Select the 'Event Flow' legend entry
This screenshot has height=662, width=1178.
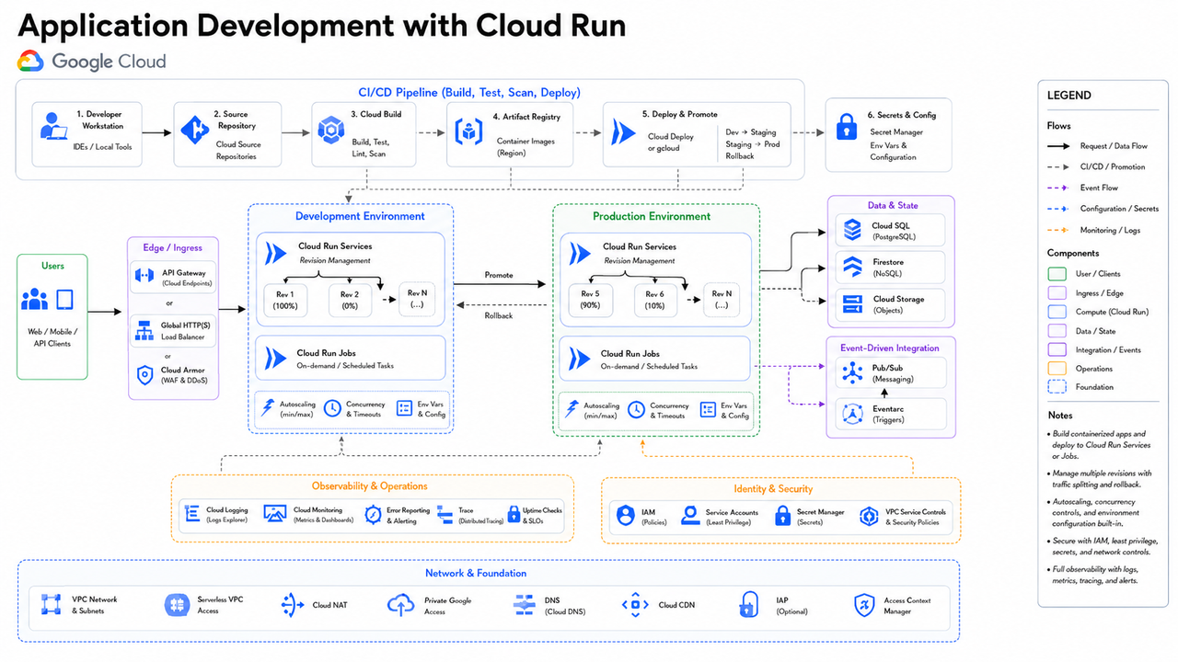tap(1101, 188)
